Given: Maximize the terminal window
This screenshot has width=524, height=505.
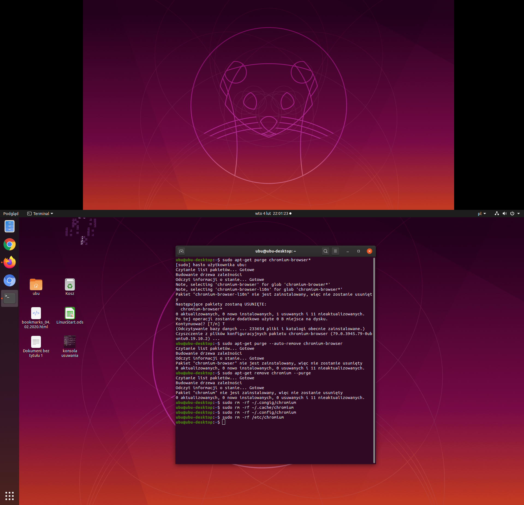Looking at the screenshot, I should (359, 251).
